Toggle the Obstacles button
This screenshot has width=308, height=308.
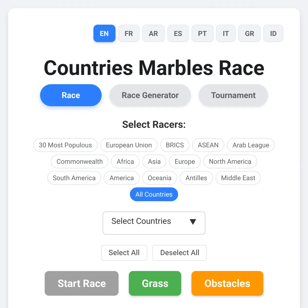(227, 283)
